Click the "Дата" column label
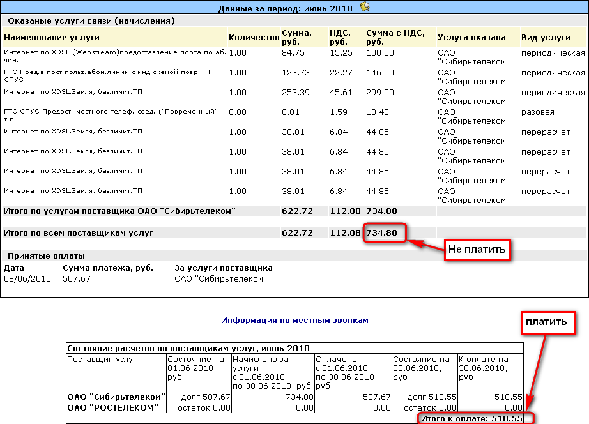The image size is (589, 424). (14, 268)
